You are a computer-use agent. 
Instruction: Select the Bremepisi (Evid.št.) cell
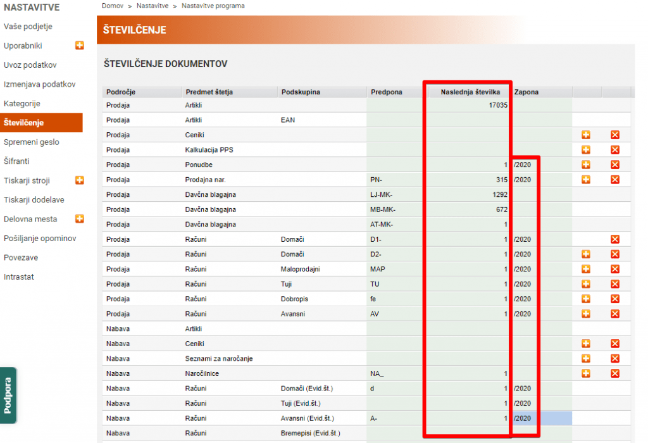click(310, 433)
